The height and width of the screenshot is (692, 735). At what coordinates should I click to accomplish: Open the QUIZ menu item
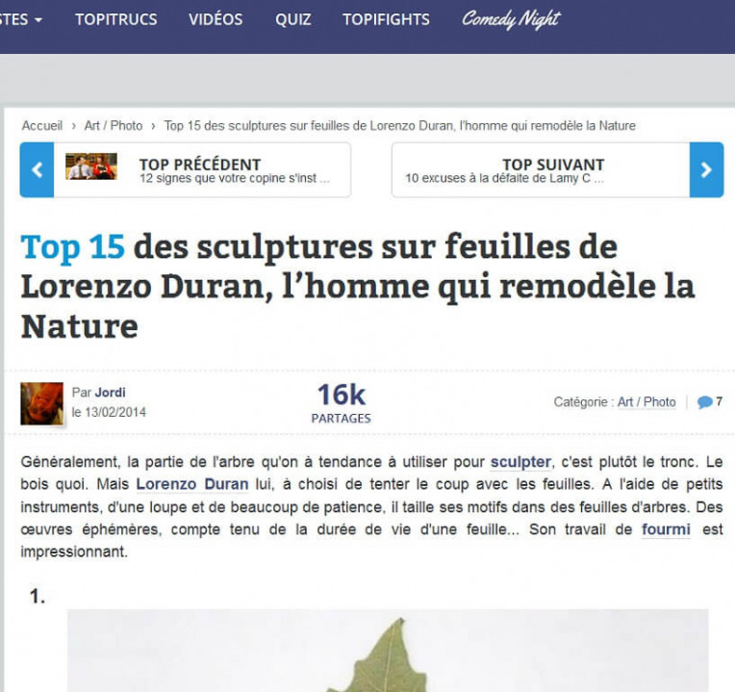coord(293,19)
